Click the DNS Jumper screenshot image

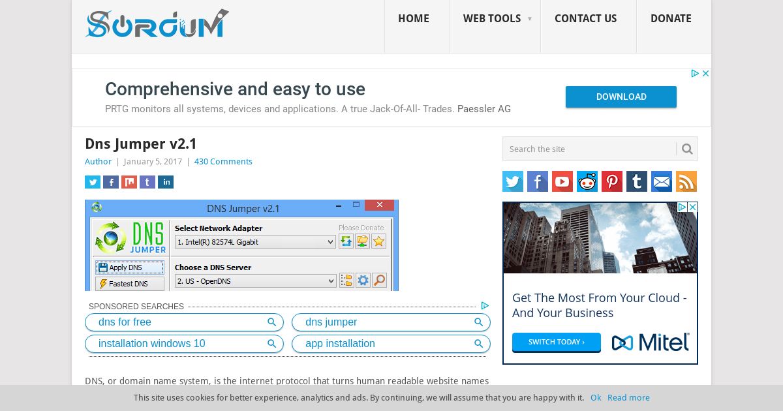[241, 245]
